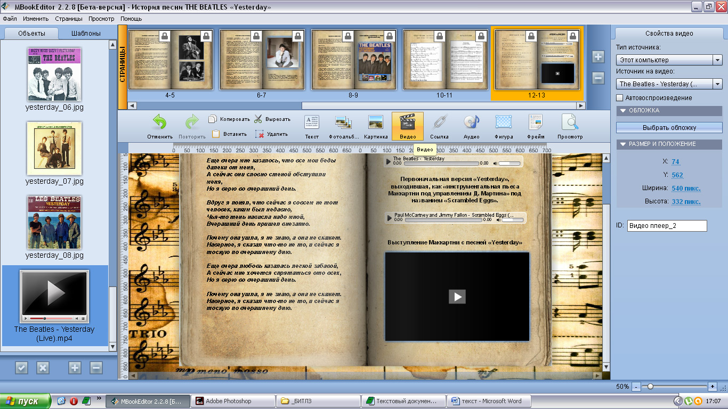The width and height of the screenshot is (728, 409).
Task: Cut selection with the Вырезать scissors
Action: [272, 119]
